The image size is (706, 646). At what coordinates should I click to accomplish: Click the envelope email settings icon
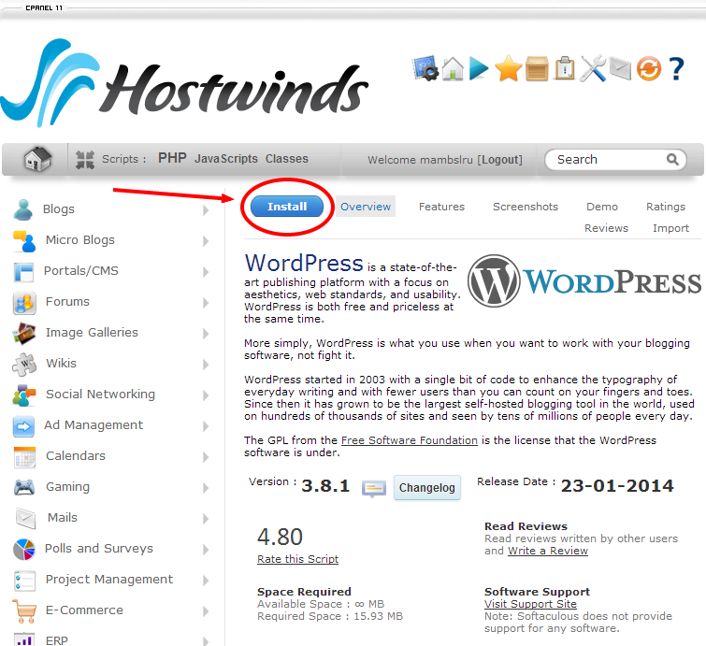tap(620, 69)
